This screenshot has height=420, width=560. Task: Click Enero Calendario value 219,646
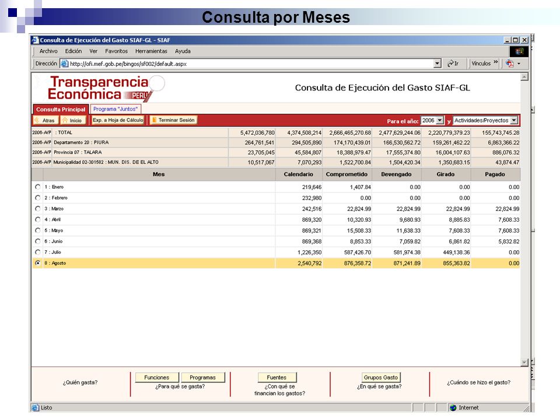tap(311, 187)
